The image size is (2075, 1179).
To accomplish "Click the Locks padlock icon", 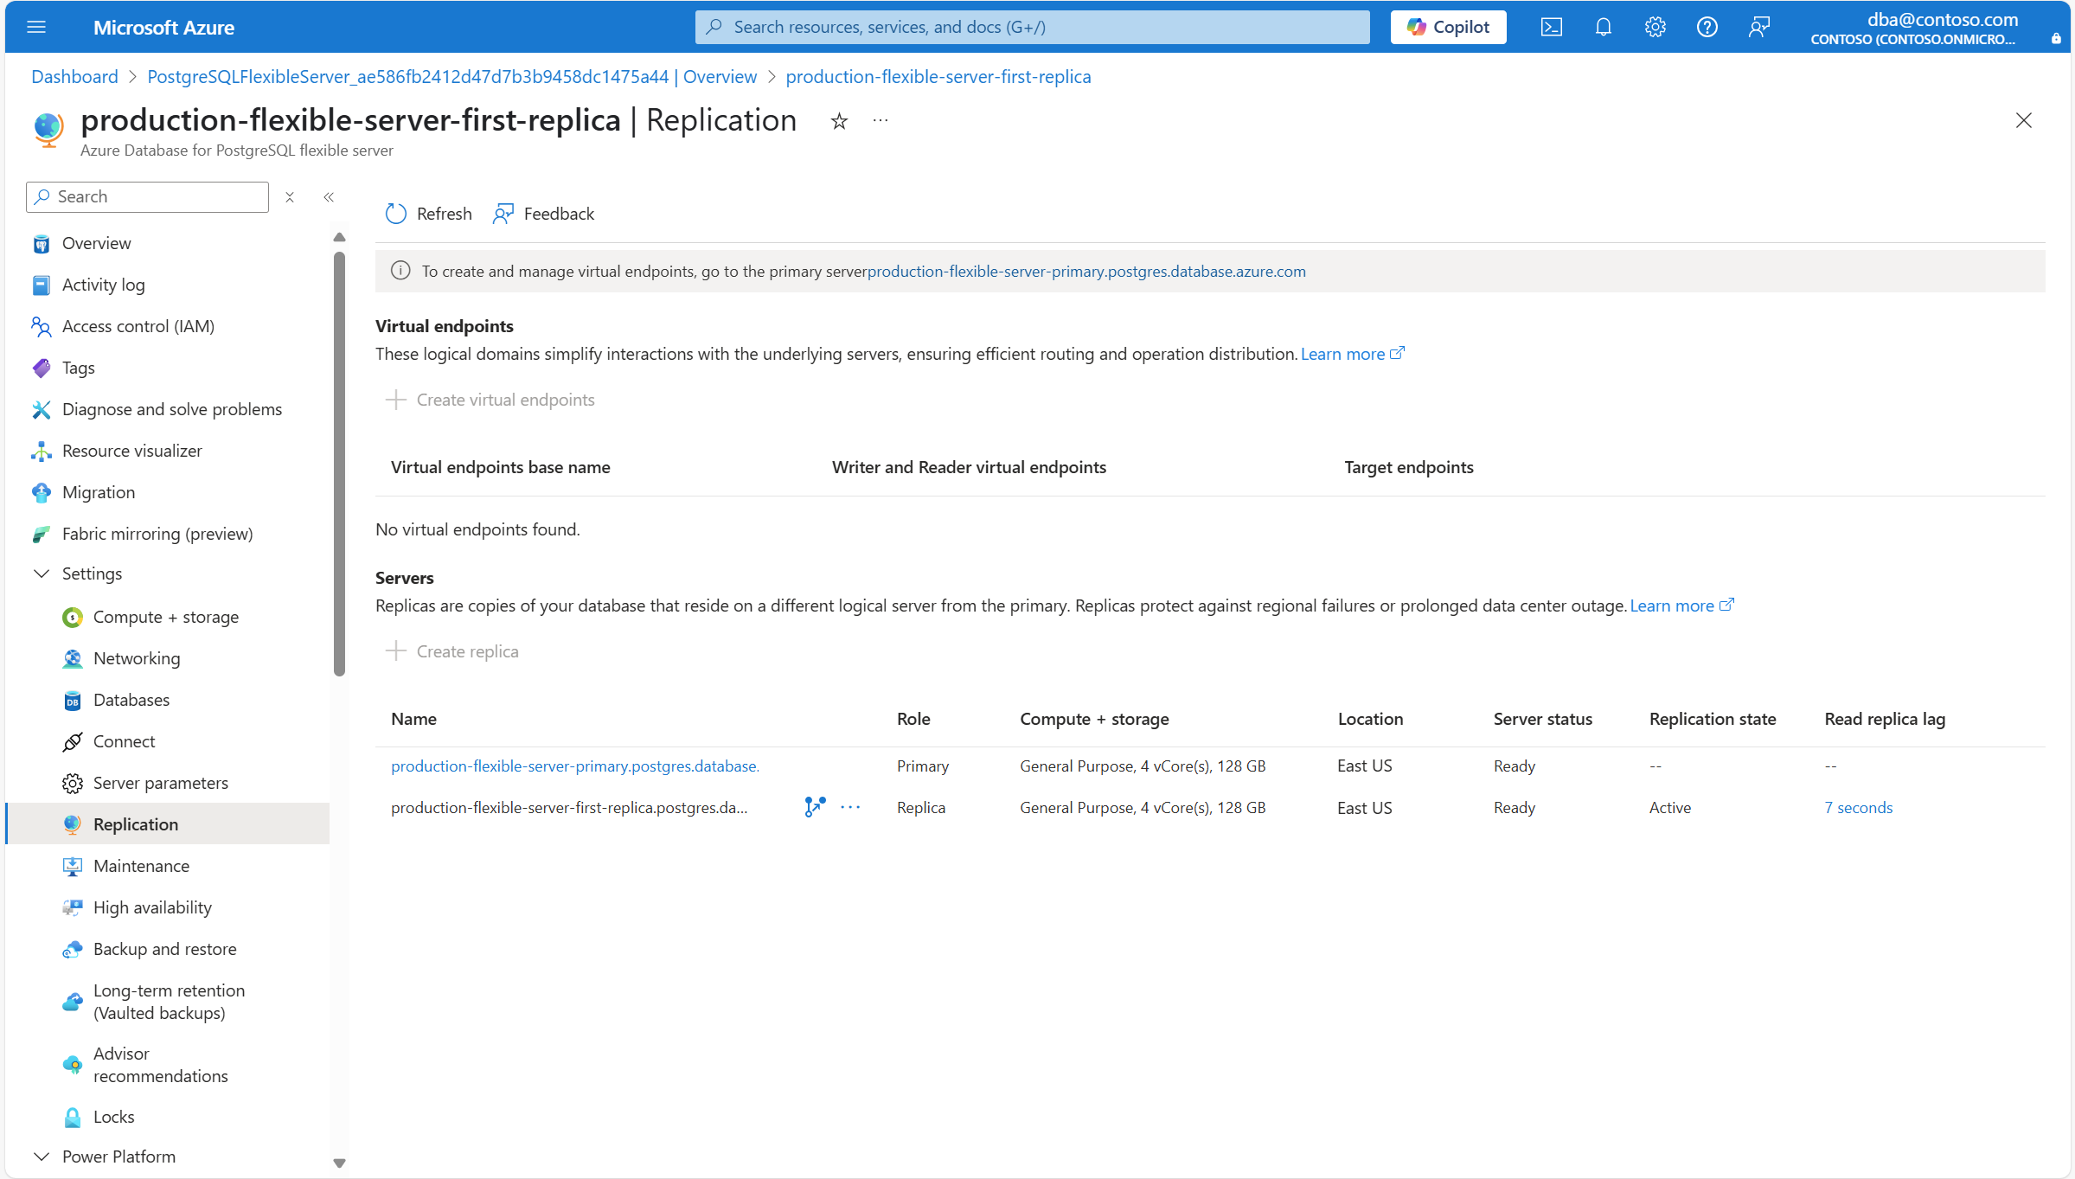I will point(73,1117).
